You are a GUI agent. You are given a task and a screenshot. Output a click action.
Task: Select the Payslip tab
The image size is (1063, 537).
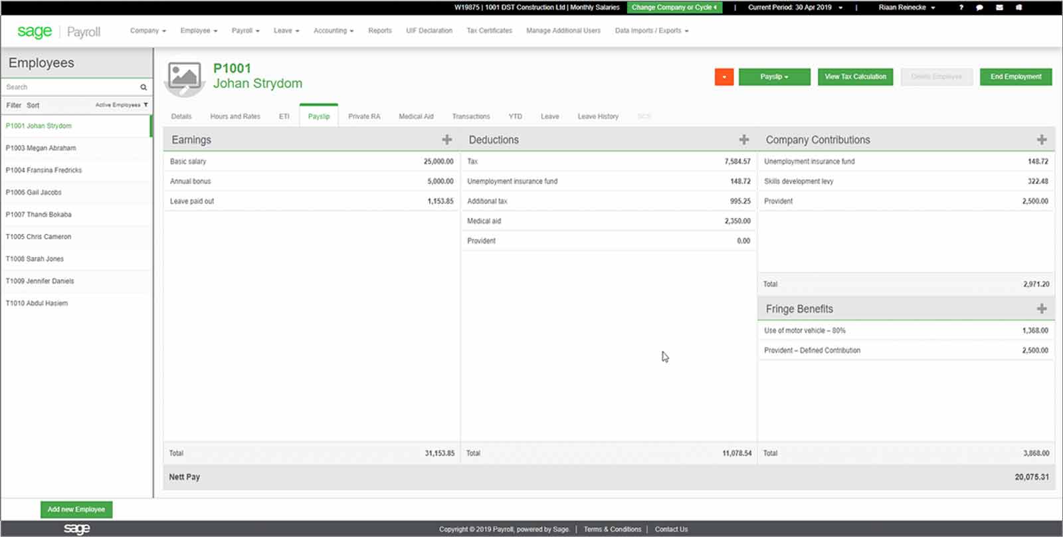point(319,116)
